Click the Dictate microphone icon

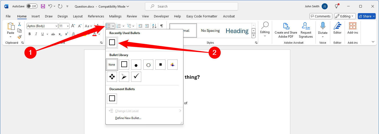323,26
